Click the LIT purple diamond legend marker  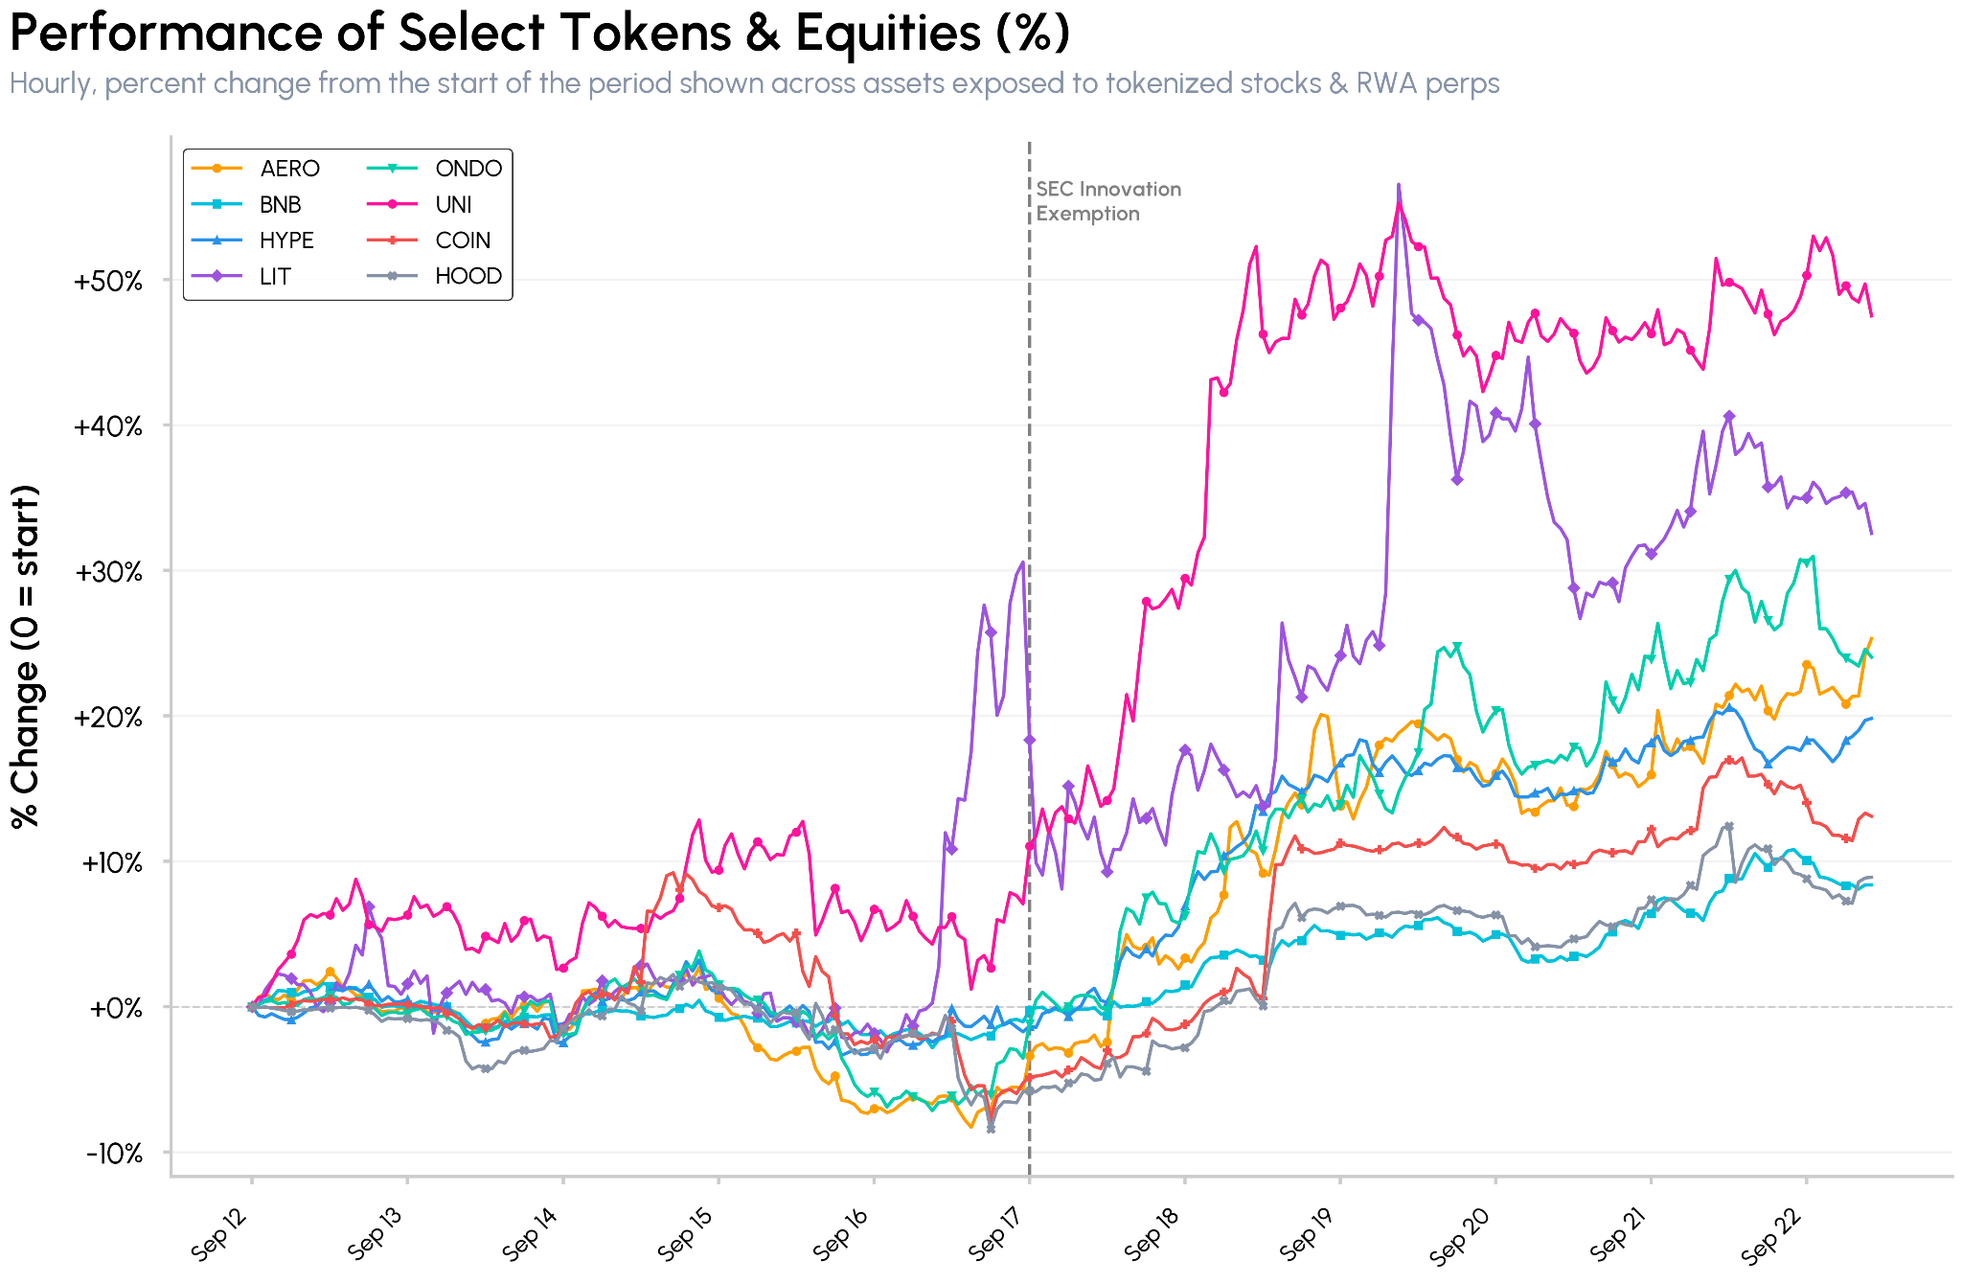pos(217,276)
